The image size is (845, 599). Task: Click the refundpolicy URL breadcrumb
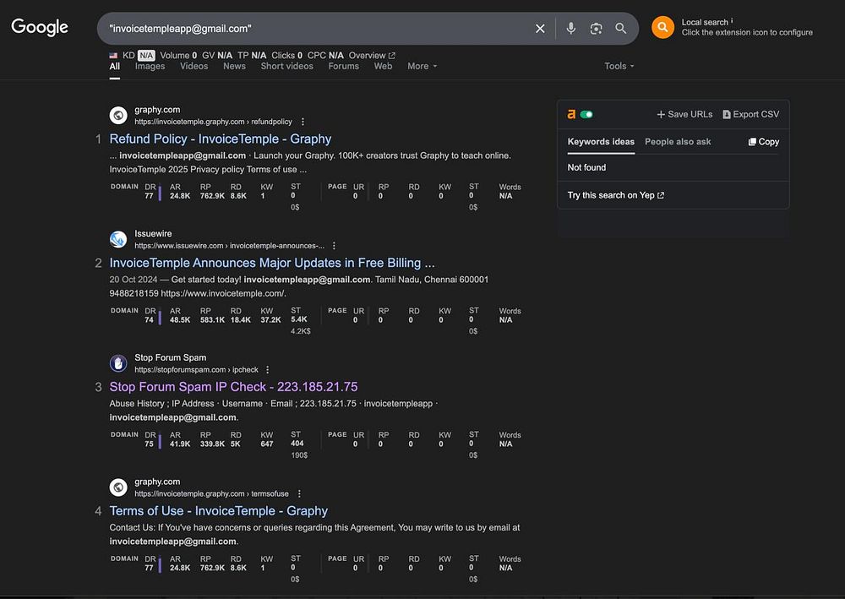(214, 122)
